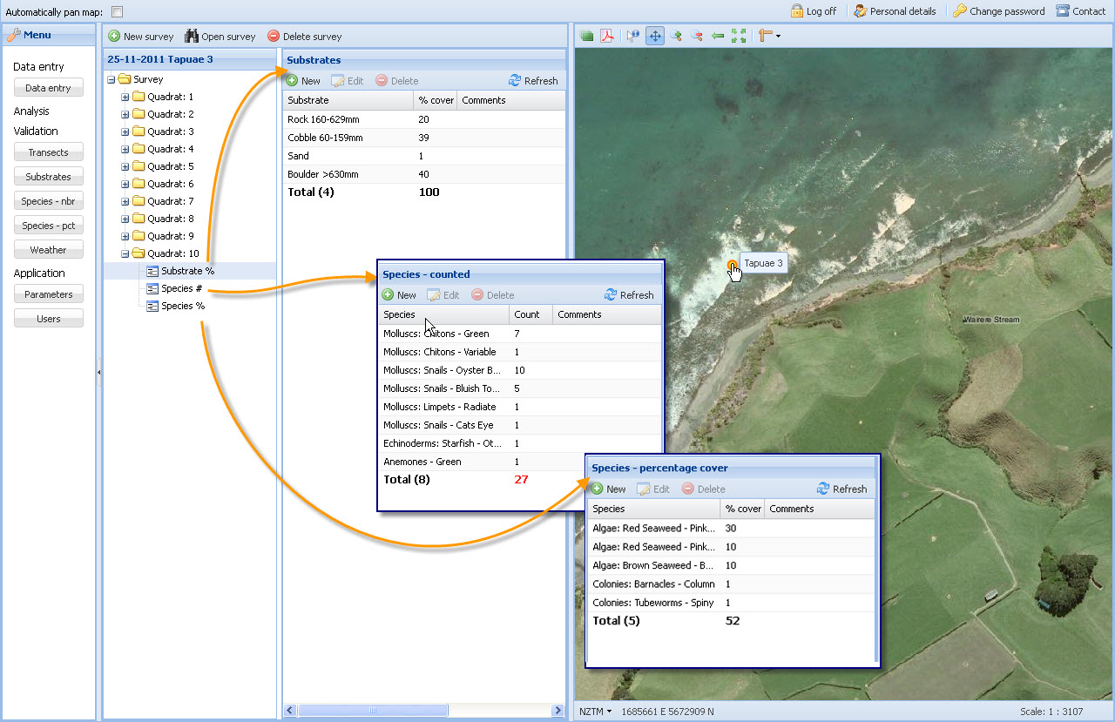
Task: Export map as PDF
Action: (607, 36)
